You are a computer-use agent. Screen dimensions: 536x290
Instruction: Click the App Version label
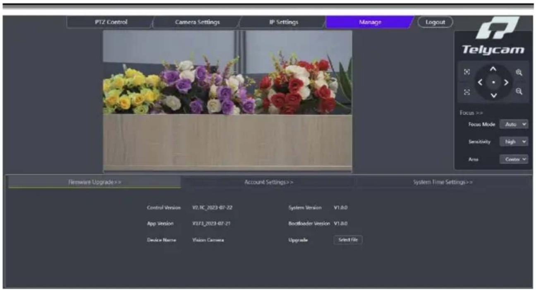(x=160, y=224)
